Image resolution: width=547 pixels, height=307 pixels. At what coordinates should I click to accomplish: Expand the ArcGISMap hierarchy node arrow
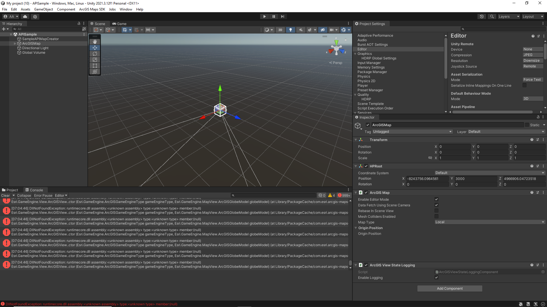click(15, 43)
